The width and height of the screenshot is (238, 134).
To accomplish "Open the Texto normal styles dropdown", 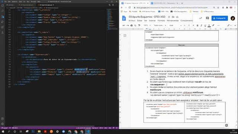I will tap(160, 25).
